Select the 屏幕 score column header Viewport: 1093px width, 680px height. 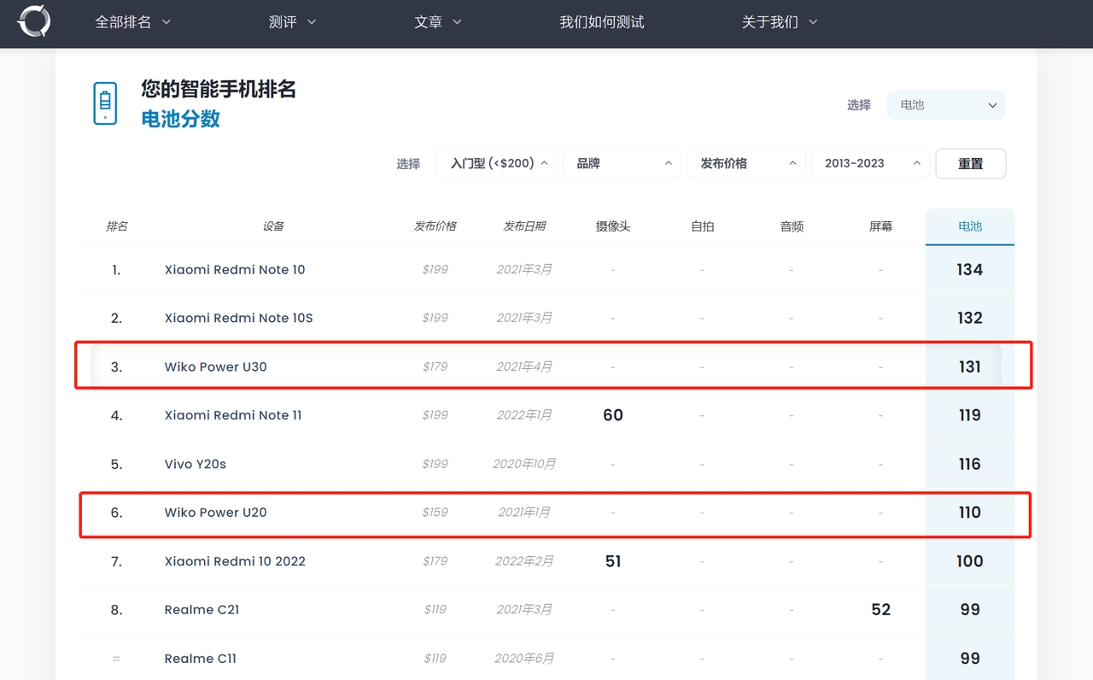coord(880,226)
